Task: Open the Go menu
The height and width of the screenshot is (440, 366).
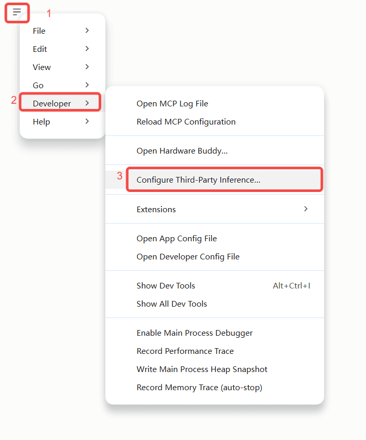Action: point(62,85)
